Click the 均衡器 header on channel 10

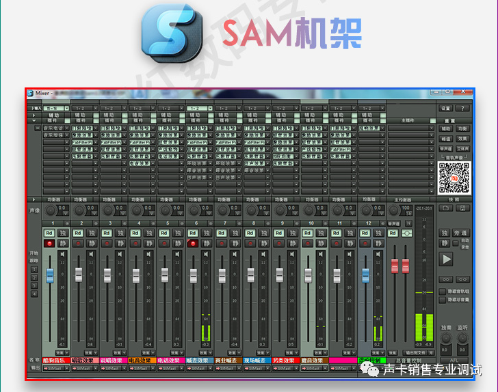click(312, 199)
